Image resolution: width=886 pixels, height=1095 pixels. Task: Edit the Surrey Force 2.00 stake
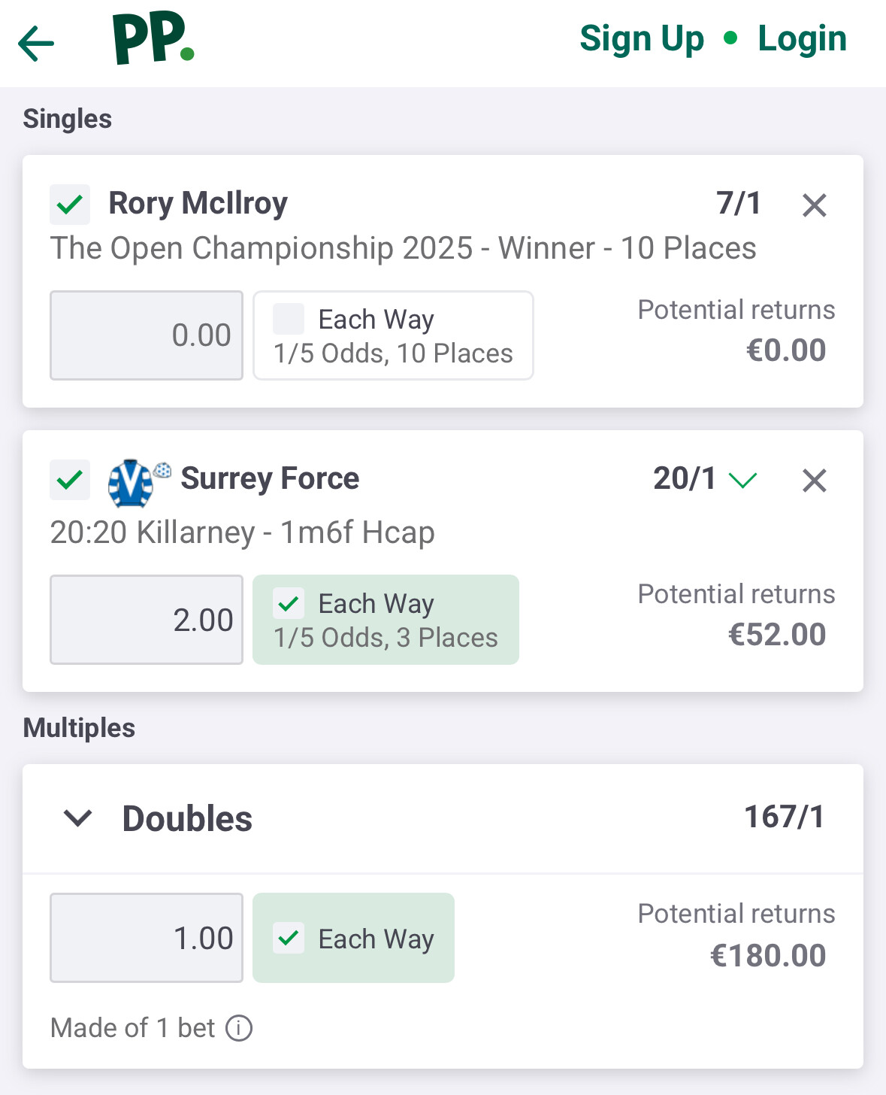pyautogui.click(x=147, y=620)
